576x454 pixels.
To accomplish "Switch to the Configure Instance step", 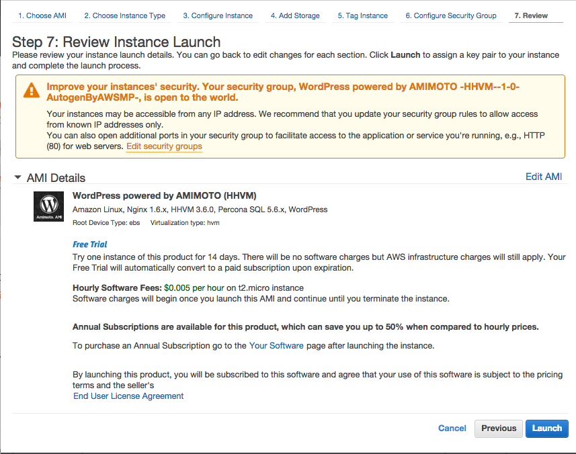I will pos(218,15).
